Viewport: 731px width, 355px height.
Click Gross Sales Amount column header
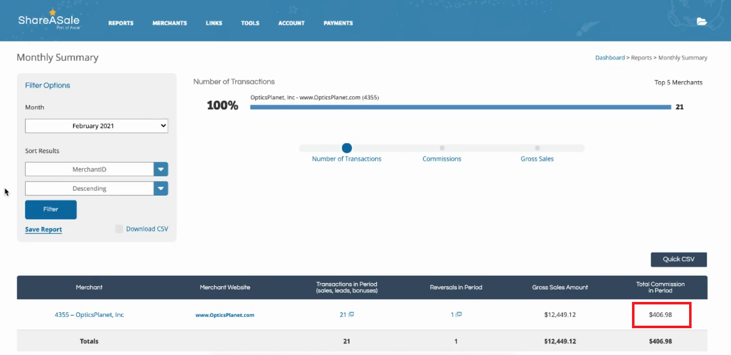[x=560, y=287]
